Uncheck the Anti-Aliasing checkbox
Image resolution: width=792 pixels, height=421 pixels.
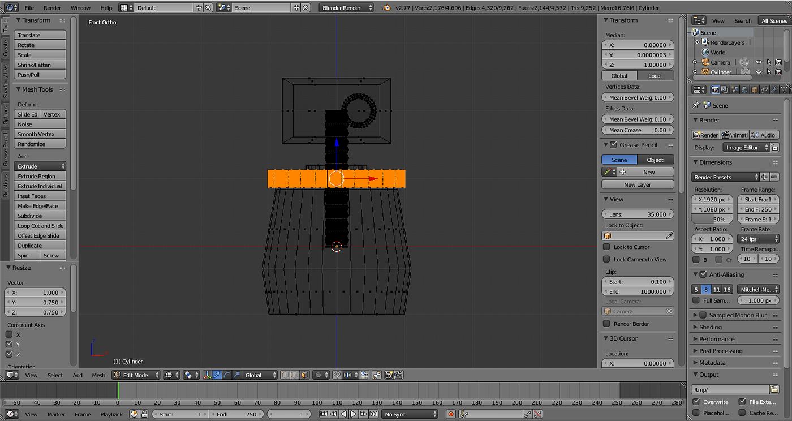[703, 274]
